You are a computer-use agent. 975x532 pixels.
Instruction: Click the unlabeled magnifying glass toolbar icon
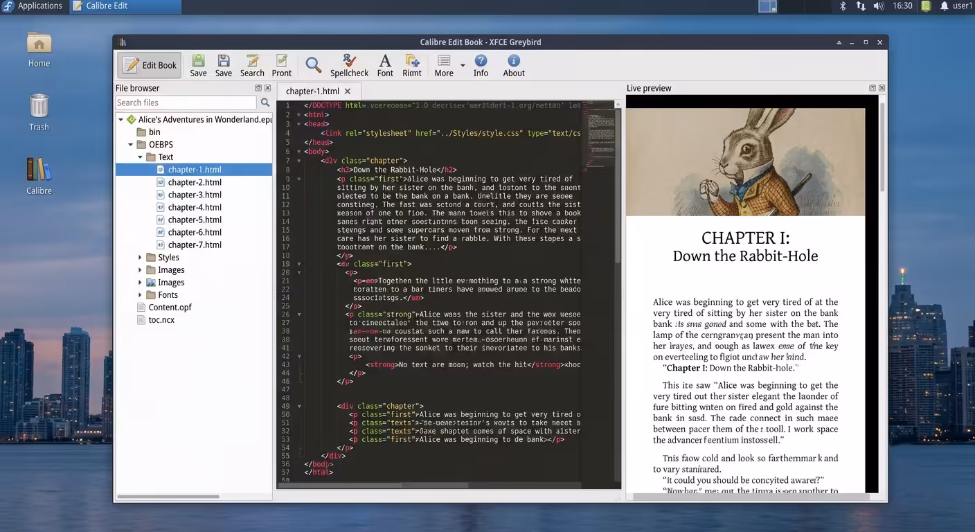pyautogui.click(x=313, y=65)
